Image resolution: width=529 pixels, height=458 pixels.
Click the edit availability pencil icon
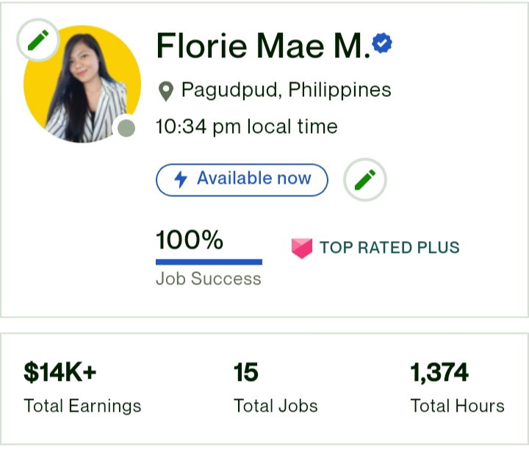tap(364, 179)
